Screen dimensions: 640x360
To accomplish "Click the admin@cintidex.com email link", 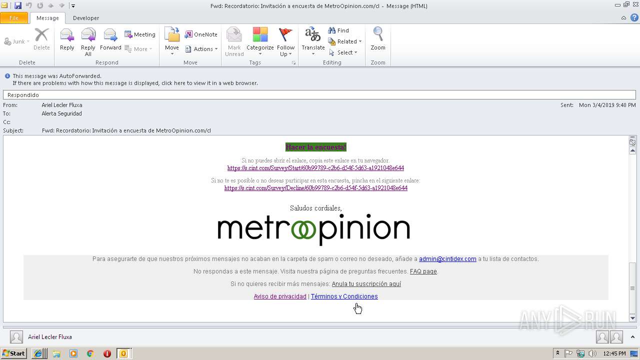I will (x=447, y=259).
